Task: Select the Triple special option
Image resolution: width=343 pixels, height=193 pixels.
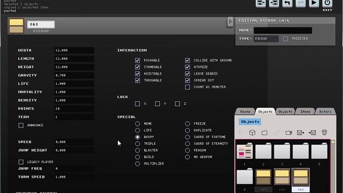Action: (x=137, y=144)
